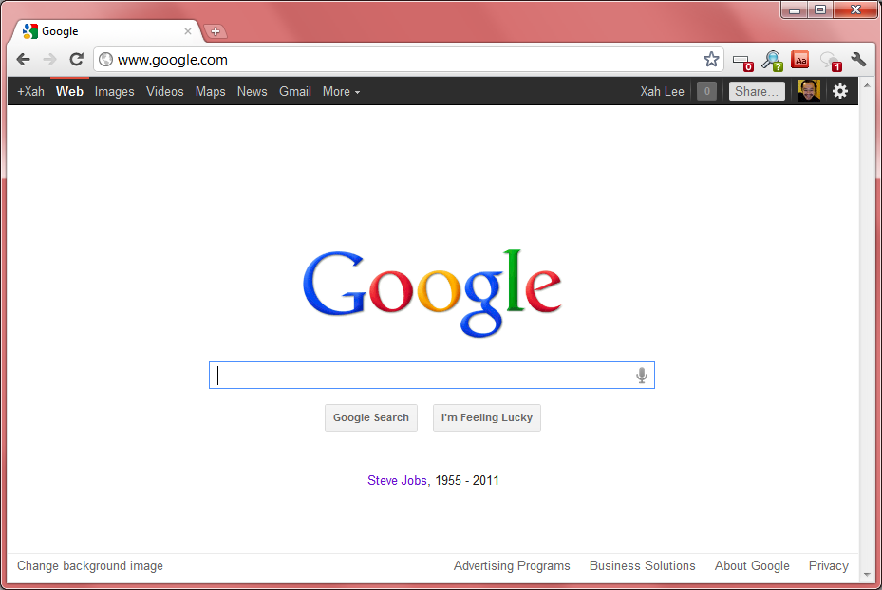Open the notifications counter showing 0
The height and width of the screenshot is (590, 882).
706,91
